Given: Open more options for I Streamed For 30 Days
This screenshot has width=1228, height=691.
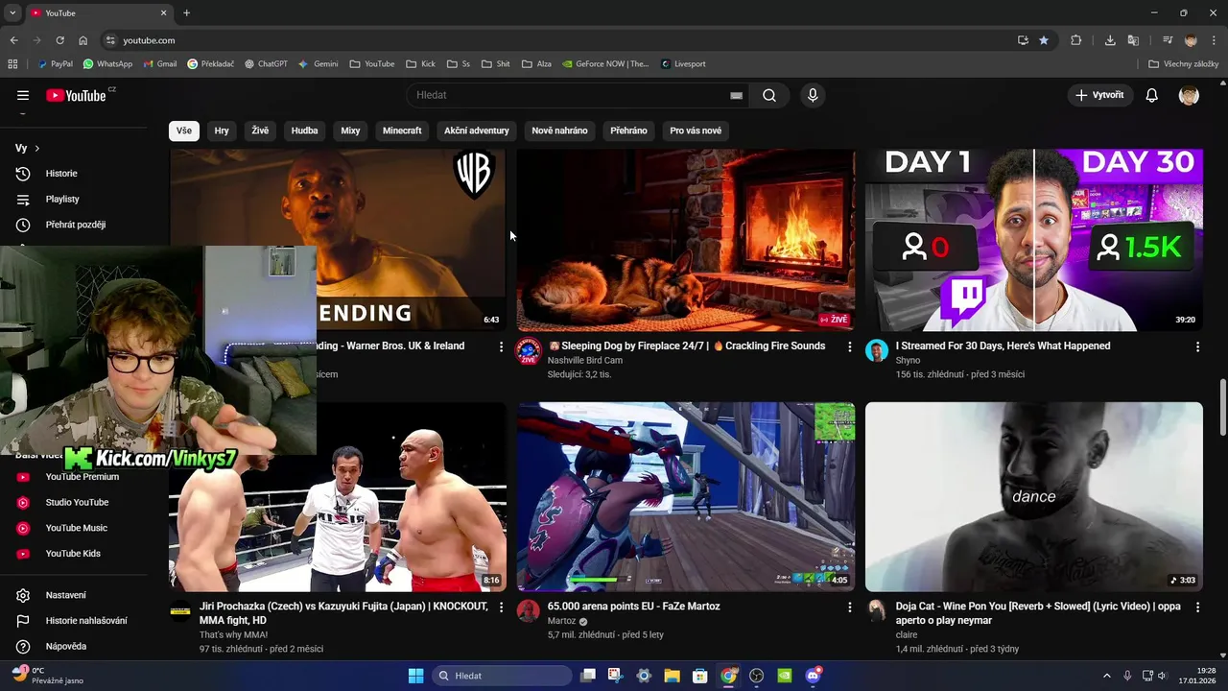Looking at the screenshot, I should pos(1197,346).
